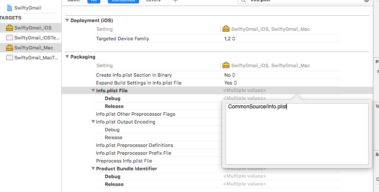The height and width of the screenshot is (192, 379).
Task: Select the Targeted Device Family label
Action: coord(123,39)
